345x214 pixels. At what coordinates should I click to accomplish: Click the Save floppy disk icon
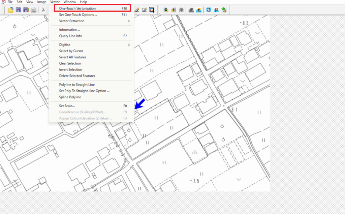[18, 10]
